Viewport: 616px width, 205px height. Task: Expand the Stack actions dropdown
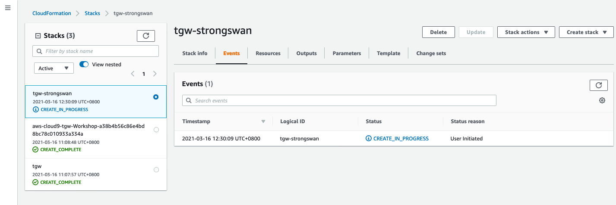pyautogui.click(x=526, y=32)
